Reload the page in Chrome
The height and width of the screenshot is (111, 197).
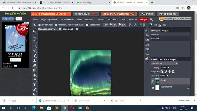[13, 8]
